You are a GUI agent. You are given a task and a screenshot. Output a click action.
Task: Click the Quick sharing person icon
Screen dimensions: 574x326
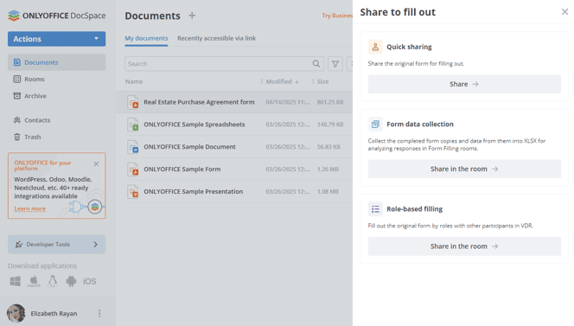375,47
